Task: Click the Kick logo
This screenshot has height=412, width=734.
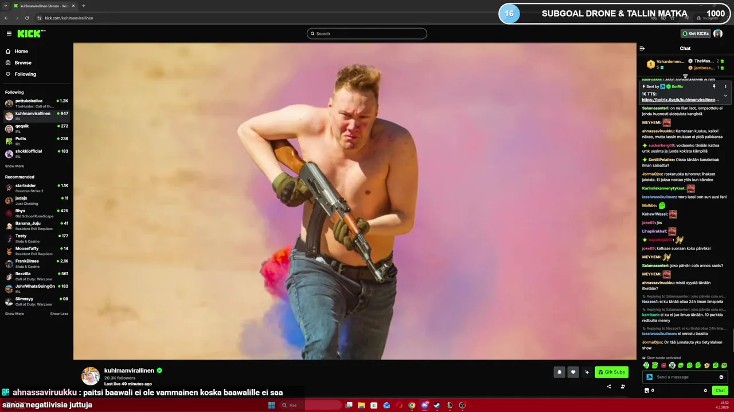Action: coord(31,34)
